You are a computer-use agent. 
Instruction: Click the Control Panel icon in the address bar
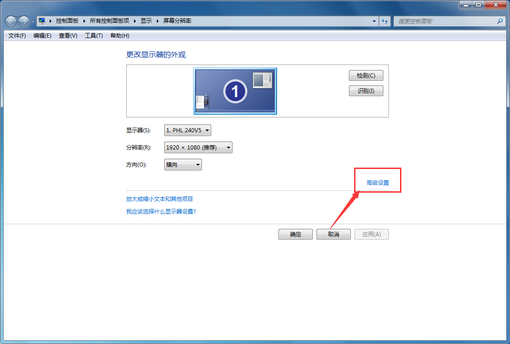(x=42, y=21)
